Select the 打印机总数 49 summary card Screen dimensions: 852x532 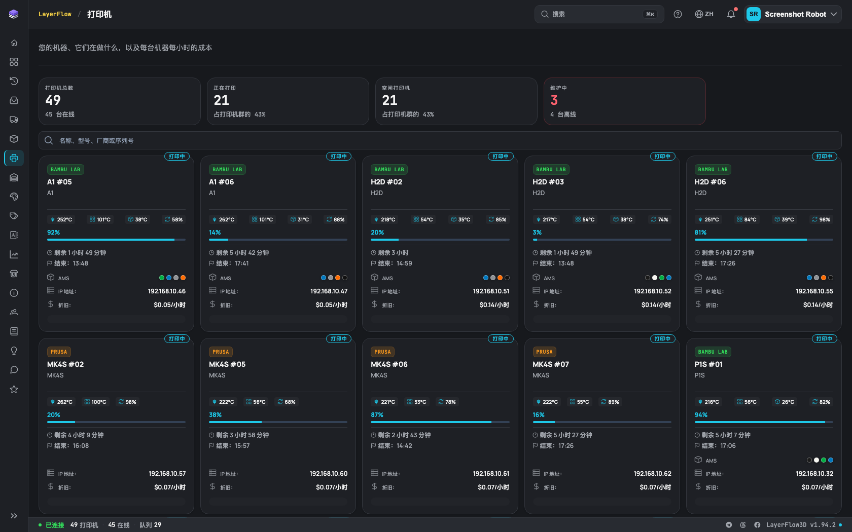119,101
